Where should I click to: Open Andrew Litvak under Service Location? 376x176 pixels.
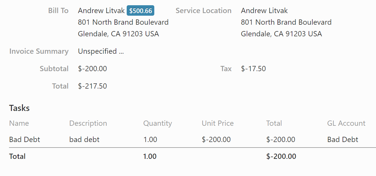tap(264, 11)
